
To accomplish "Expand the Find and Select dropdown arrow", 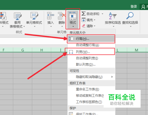I will [131, 26].
